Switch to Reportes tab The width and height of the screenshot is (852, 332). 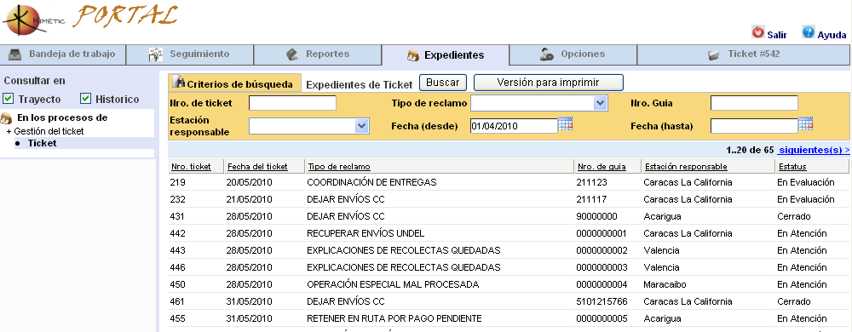317,54
